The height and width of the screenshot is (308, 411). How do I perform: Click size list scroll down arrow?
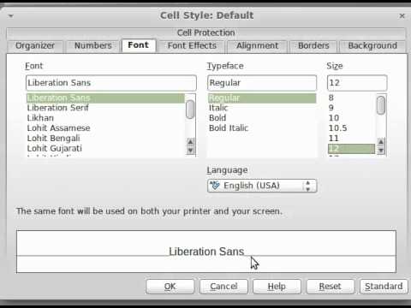click(381, 151)
